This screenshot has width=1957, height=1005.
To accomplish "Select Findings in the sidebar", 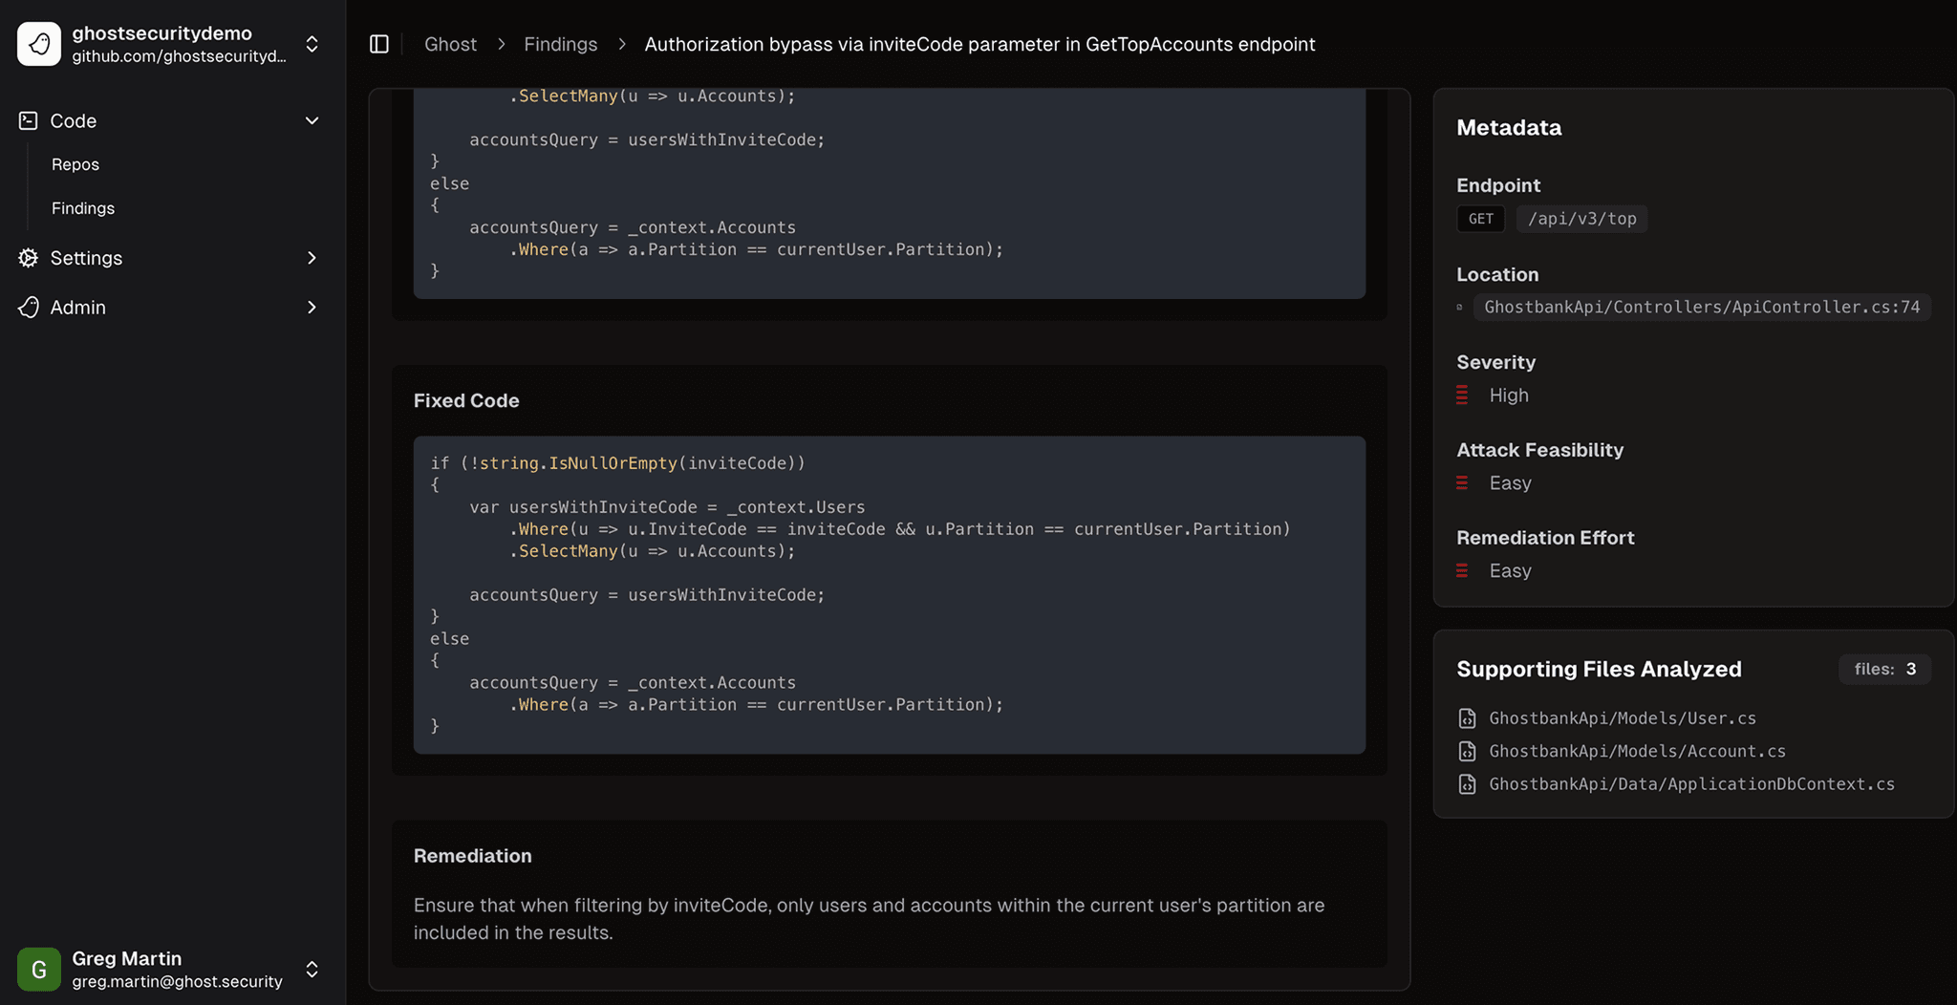I will point(83,208).
